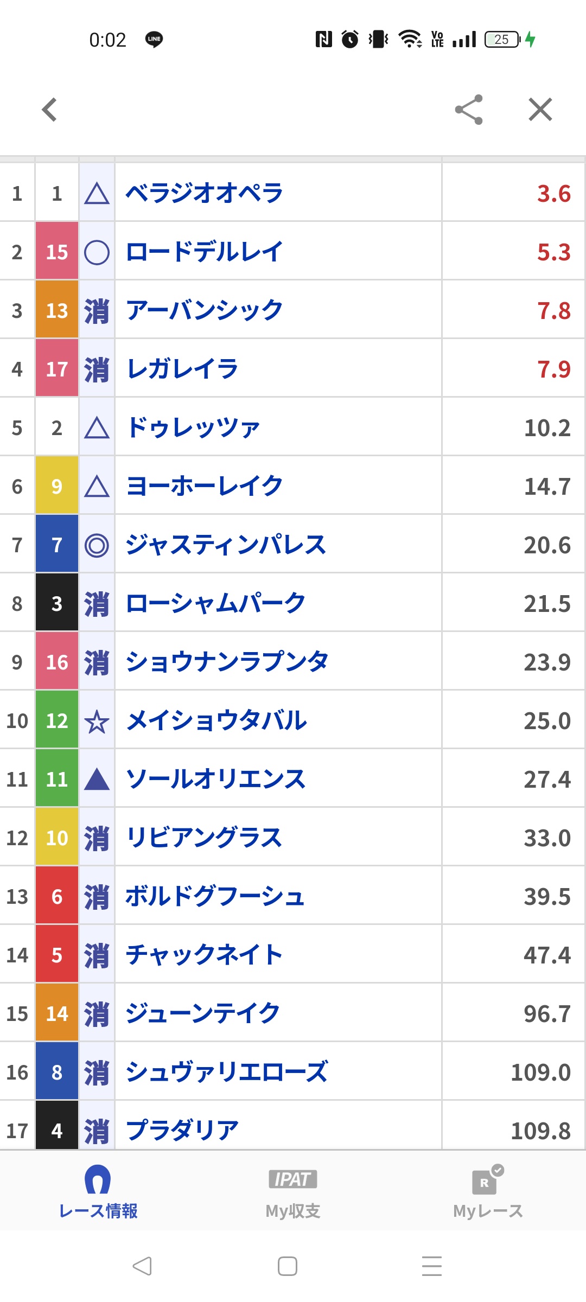
Task: Toggle the 消 mark on レガレイラ
Action: coord(97,369)
